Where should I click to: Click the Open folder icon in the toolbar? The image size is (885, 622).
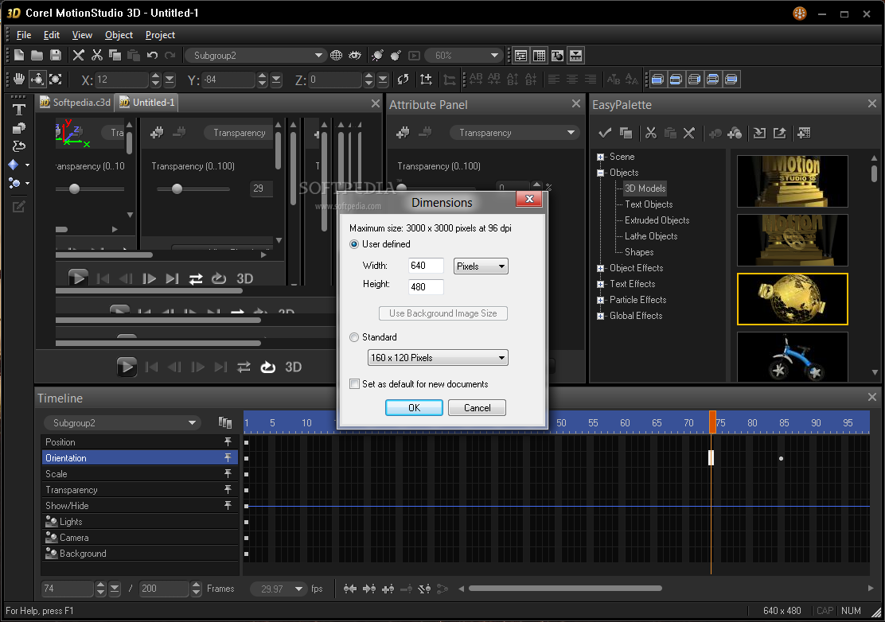tap(37, 55)
